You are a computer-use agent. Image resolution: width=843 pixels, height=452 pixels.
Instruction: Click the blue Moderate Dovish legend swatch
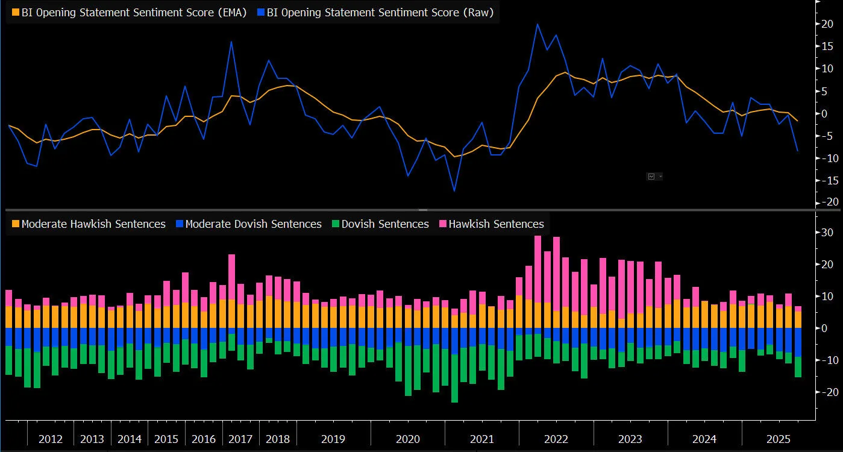point(179,224)
